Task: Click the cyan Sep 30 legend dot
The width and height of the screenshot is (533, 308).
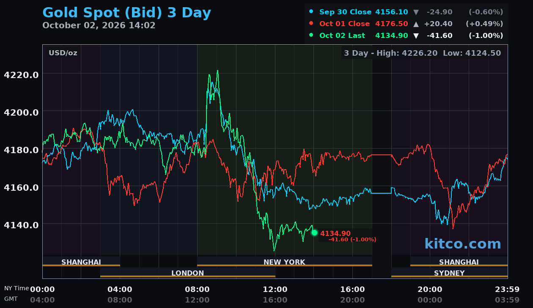Action: tap(311, 12)
